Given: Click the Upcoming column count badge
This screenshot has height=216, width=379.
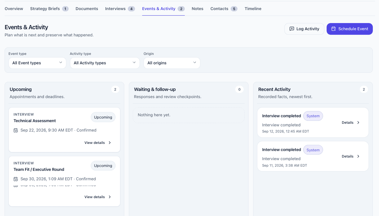Looking at the screenshot, I should point(115,90).
